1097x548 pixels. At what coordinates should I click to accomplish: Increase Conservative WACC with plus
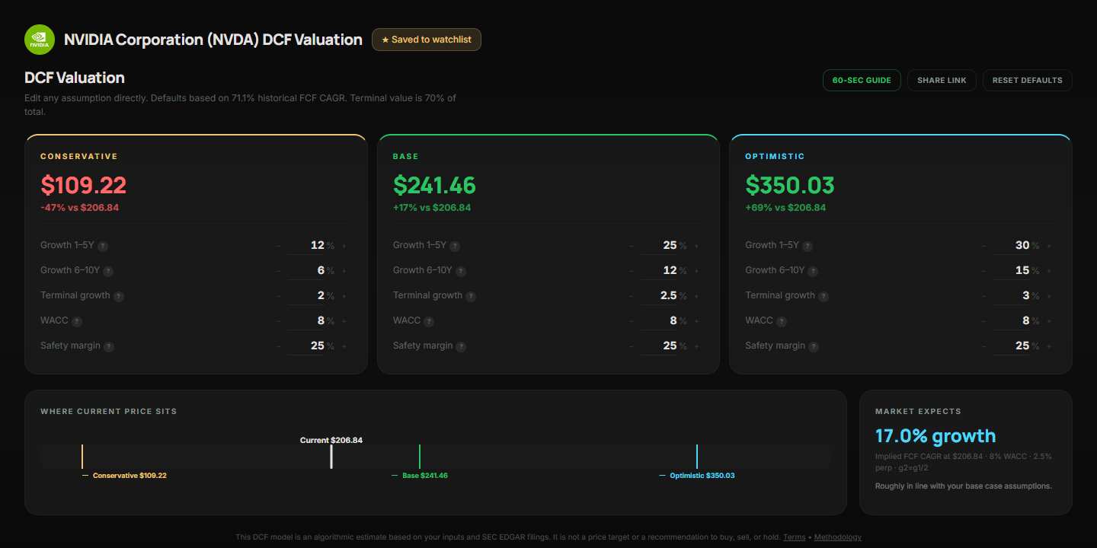coord(344,321)
